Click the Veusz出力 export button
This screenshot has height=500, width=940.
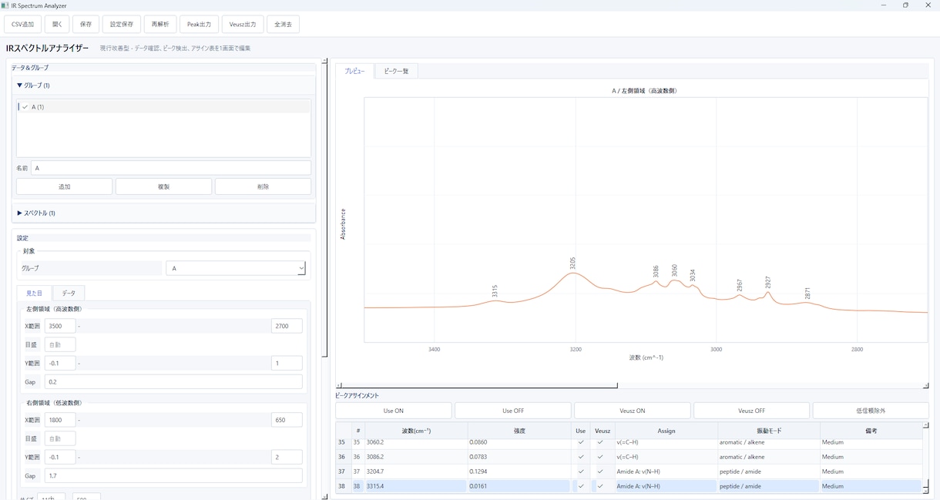coord(243,25)
